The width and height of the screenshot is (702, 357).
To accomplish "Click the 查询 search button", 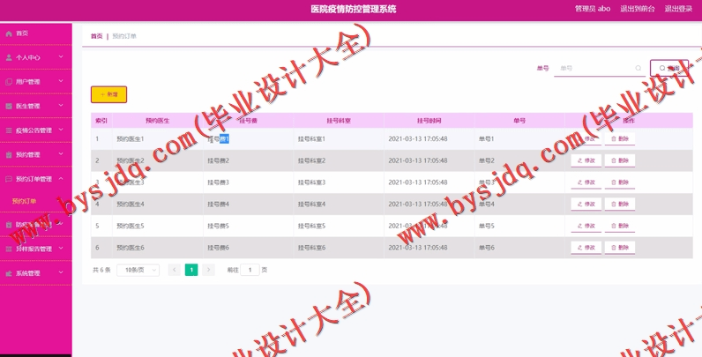I will click(x=669, y=68).
